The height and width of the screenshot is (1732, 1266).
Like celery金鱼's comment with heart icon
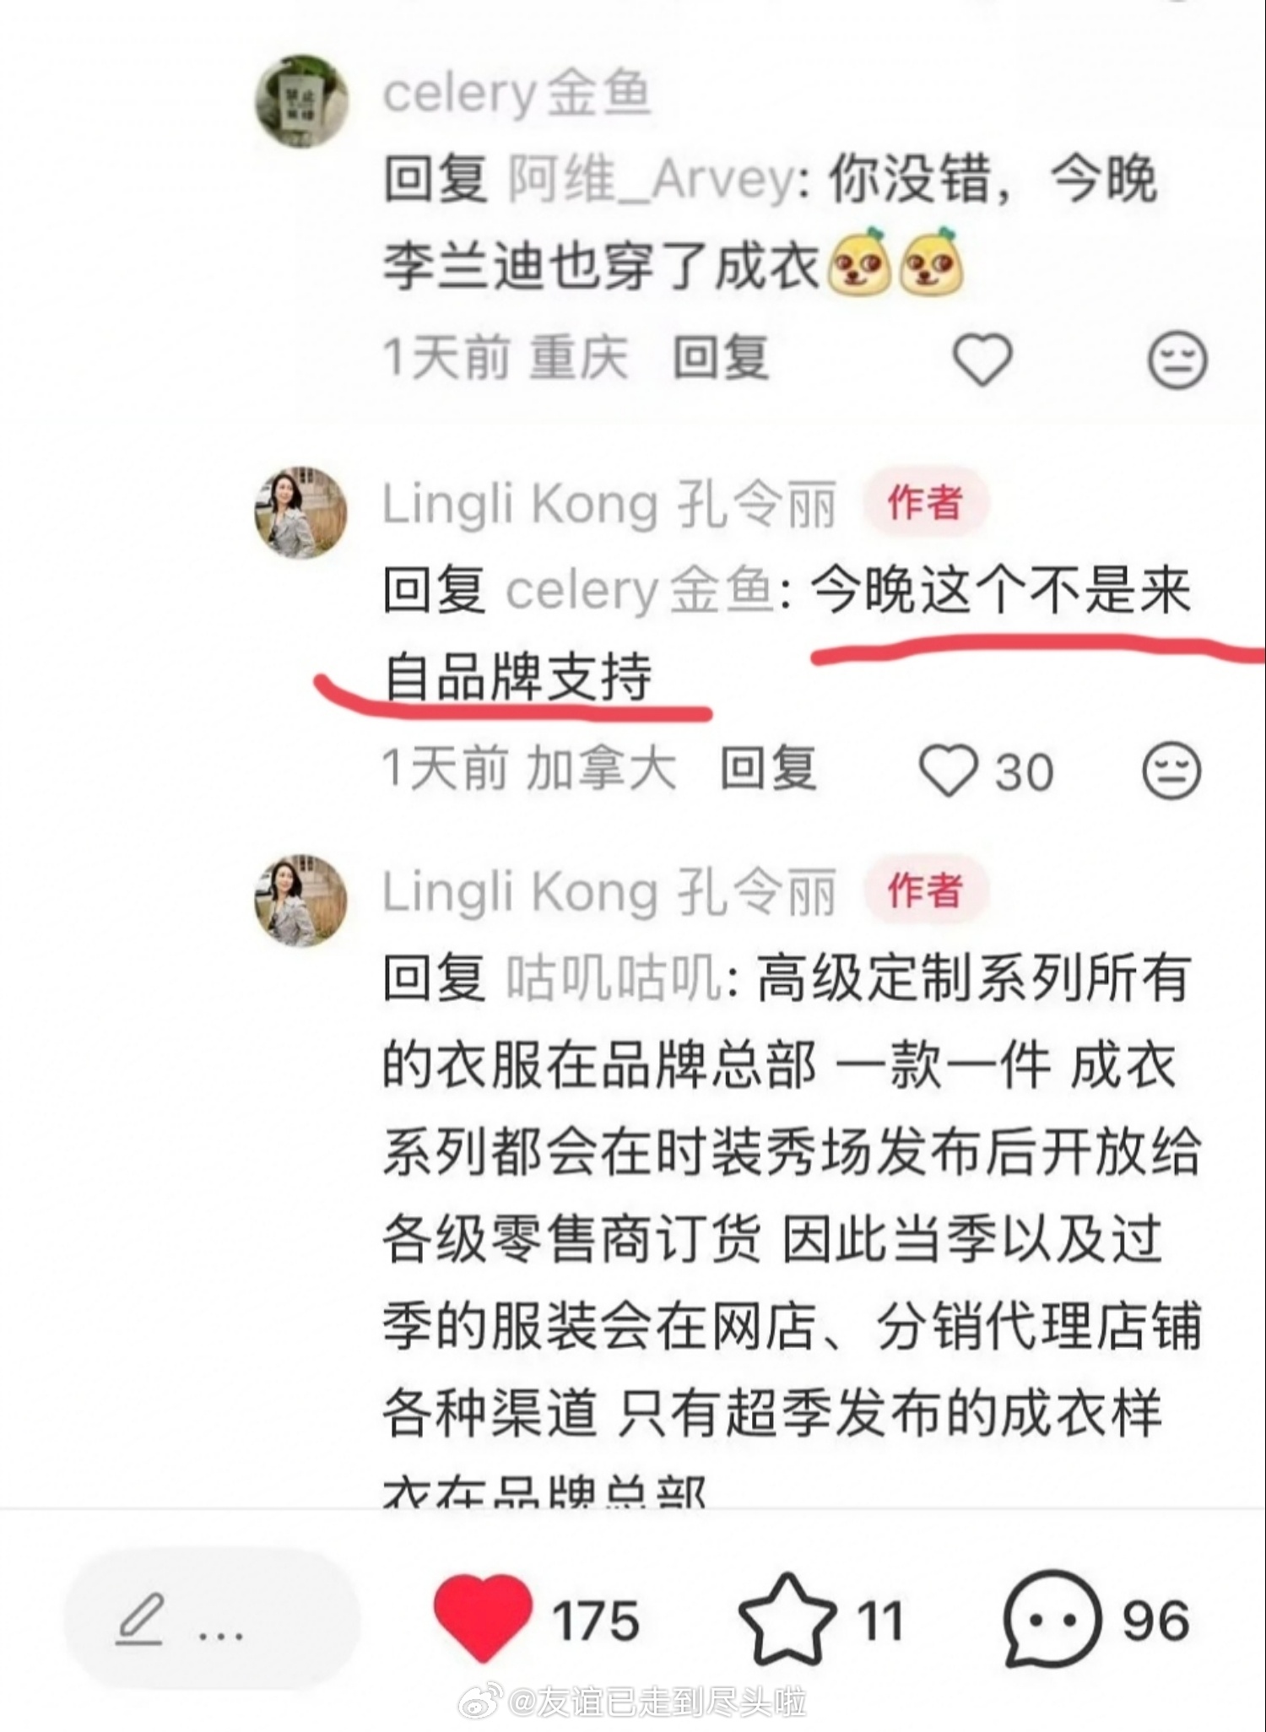(x=982, y=359)
